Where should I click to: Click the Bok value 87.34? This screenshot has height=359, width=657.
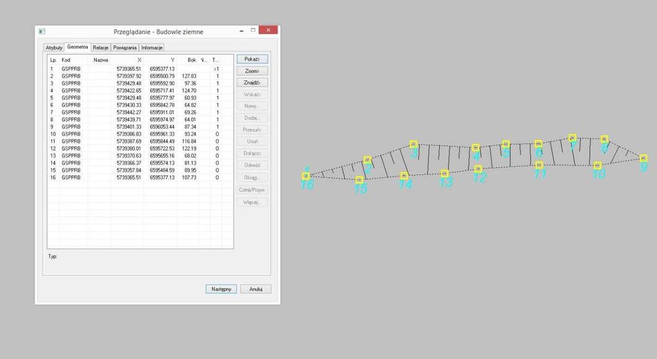190,127
